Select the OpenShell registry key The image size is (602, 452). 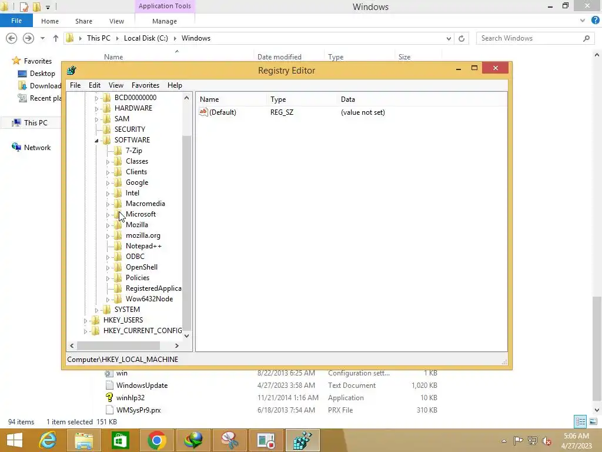[x=142, y=267]
